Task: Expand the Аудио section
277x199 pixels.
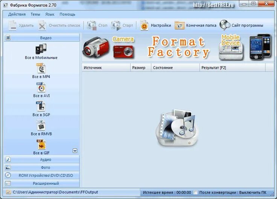Action: (42, 159)
